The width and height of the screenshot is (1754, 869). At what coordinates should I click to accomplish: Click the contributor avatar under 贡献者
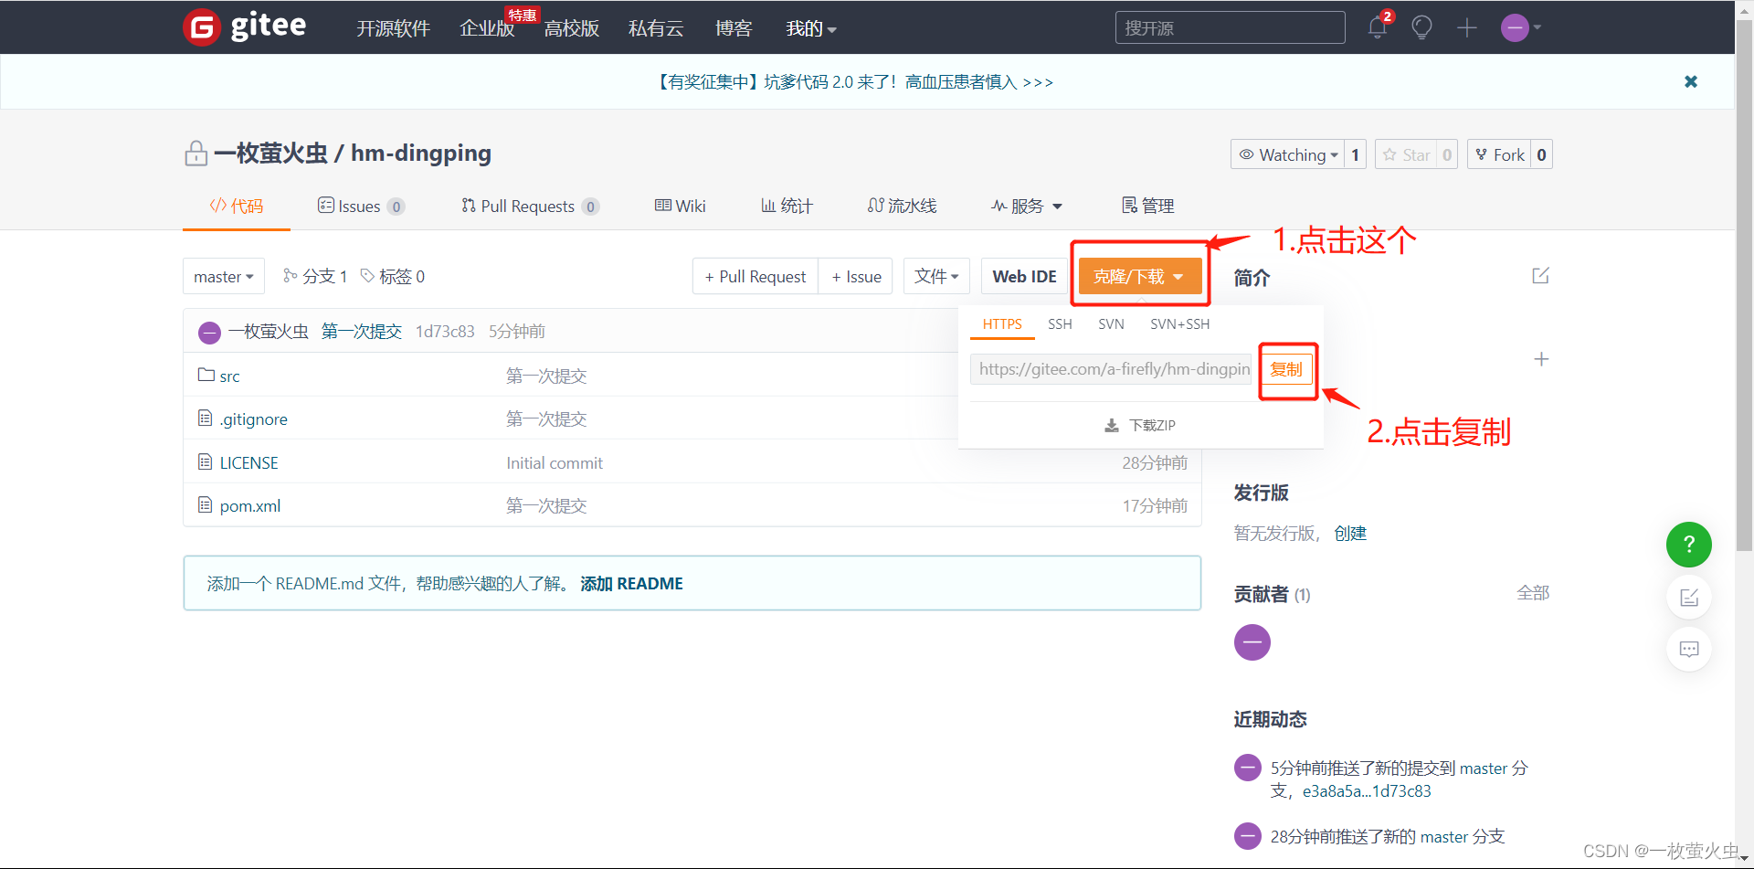1252,642
